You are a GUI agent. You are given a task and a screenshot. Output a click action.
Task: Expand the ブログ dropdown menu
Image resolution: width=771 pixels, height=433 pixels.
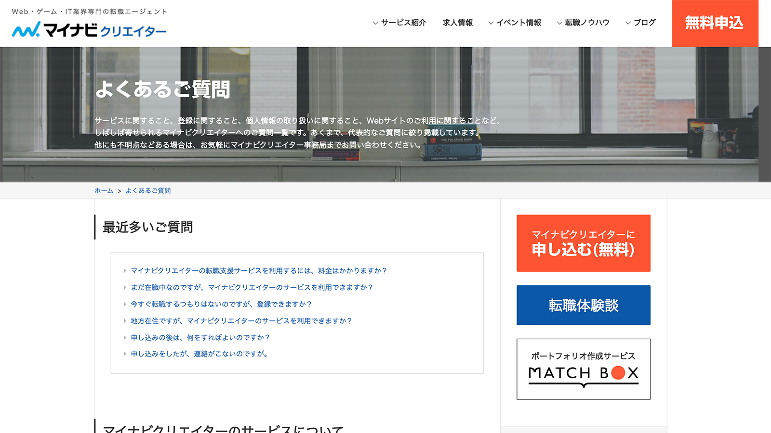640,23
